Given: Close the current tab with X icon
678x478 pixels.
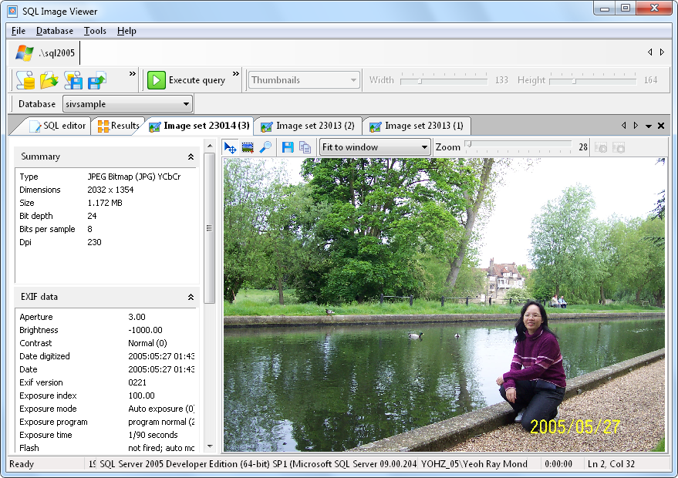Looking at the screenshot, I should coord(661,126).
